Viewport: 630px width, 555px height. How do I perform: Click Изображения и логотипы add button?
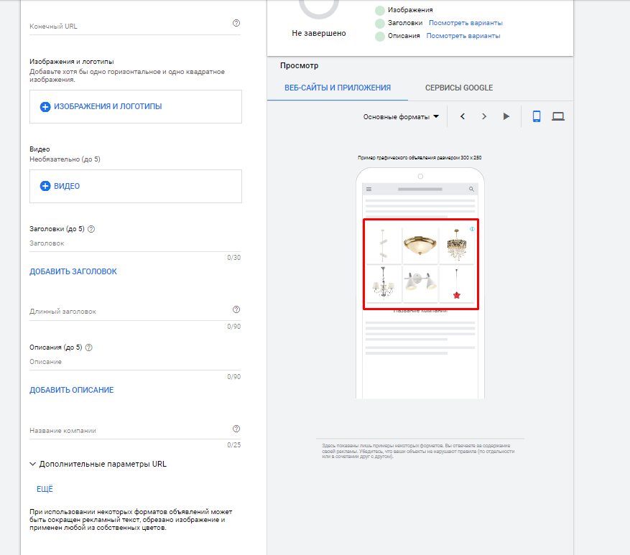tap(101, 106)
